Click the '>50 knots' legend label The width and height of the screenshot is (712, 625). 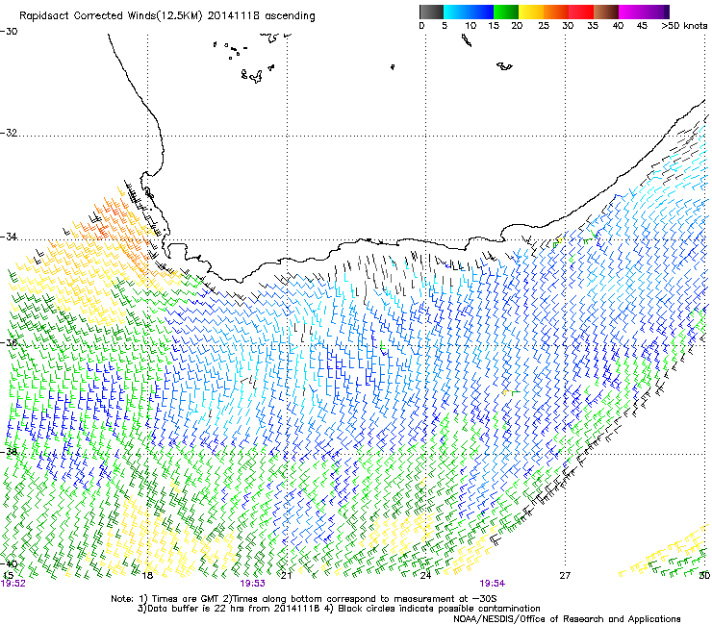tap(684, 26)
